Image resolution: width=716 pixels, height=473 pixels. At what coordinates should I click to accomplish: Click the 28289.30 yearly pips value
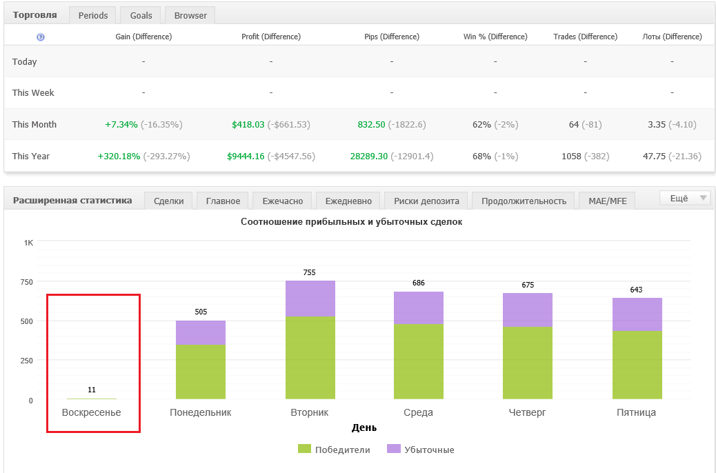point(369,156)
